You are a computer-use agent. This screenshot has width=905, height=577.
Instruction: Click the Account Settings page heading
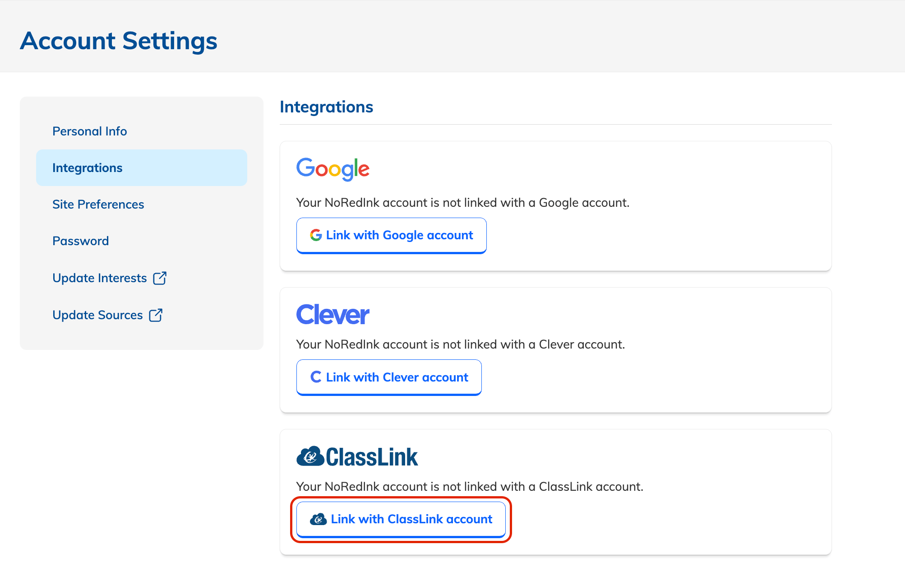click(x=118, y=41)
